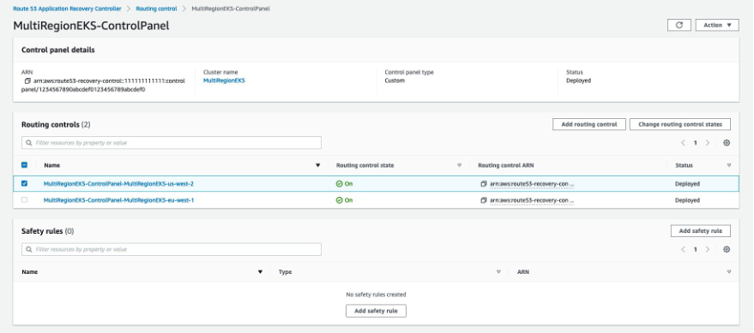This screenshot has width=754, height=333.
Task: Go to previous page in safety rules
Action: coord(683,249)
